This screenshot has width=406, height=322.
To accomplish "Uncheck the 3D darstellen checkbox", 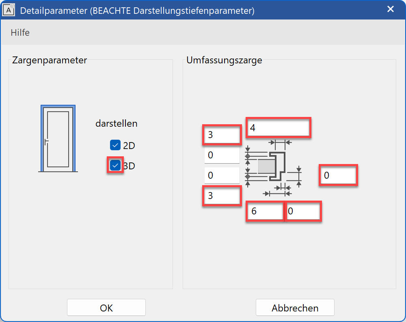I will coord(115,165).
